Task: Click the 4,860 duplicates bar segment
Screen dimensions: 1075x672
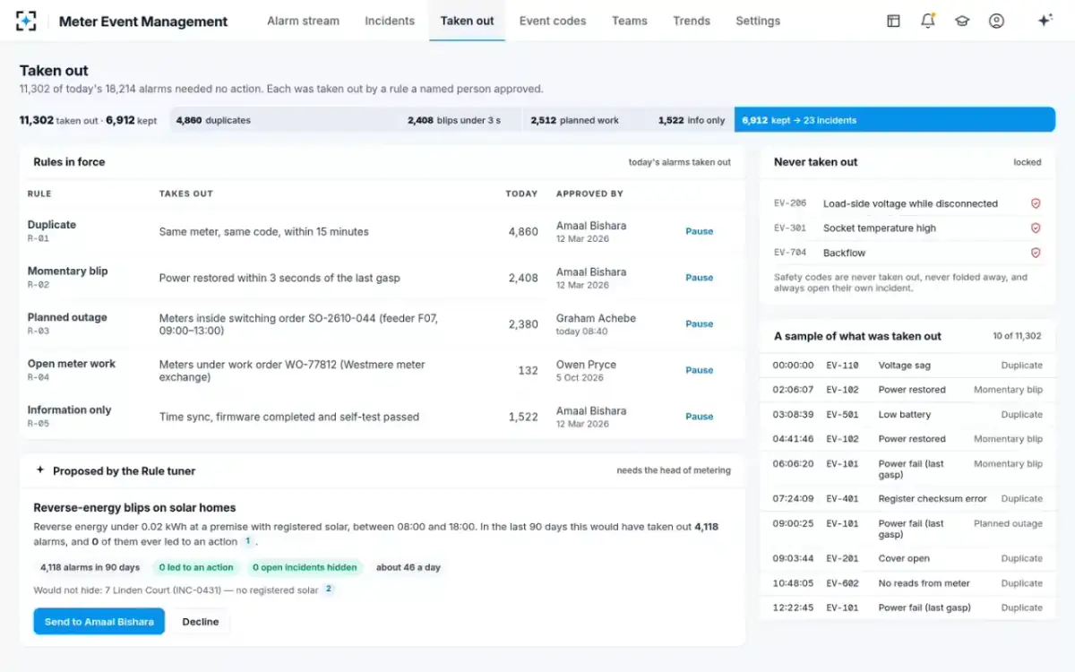Action: click(x=285, y=120)
